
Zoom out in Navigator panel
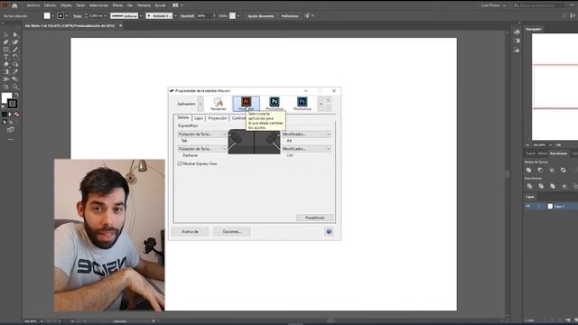point(527,145)
